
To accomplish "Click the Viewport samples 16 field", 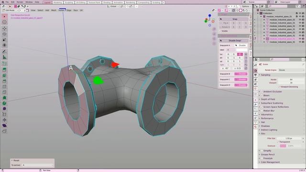I will pyautogui.click(x=291, y=83).
